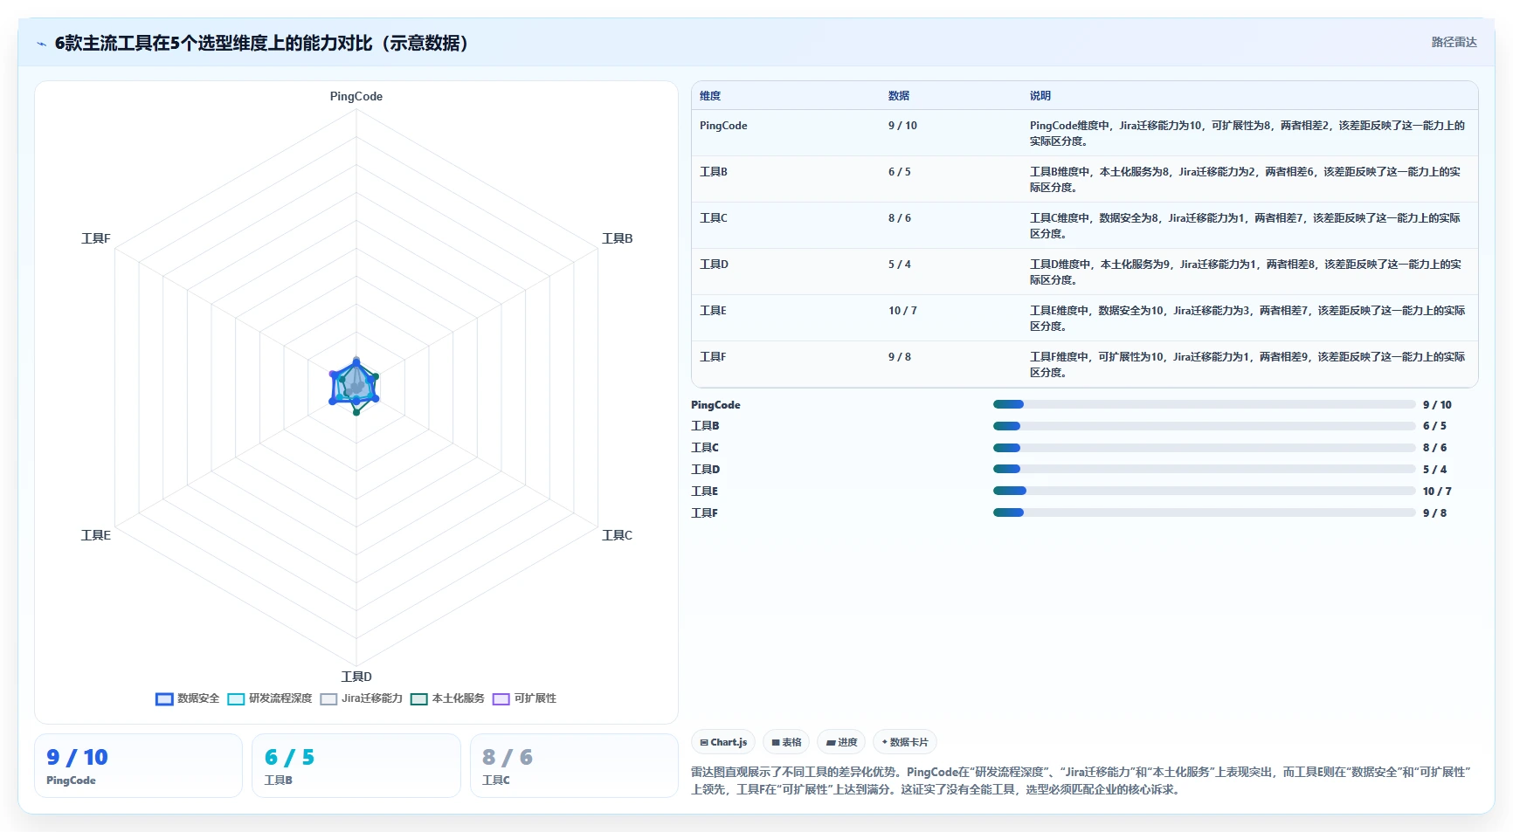
Task: Click the 工具B axis label on radar
Action: pos(618,238)
